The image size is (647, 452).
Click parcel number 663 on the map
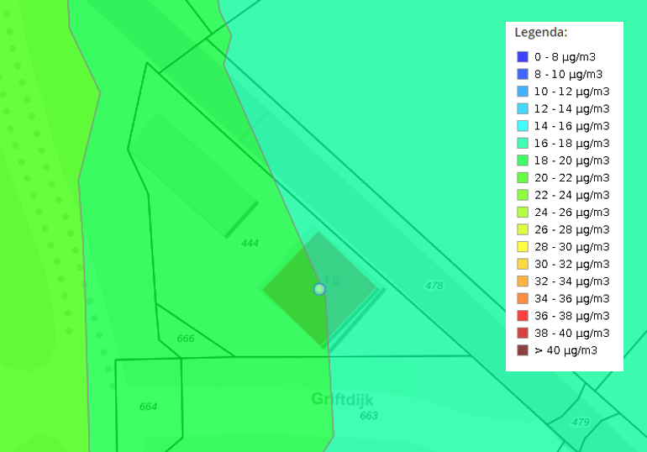[369, 416]
